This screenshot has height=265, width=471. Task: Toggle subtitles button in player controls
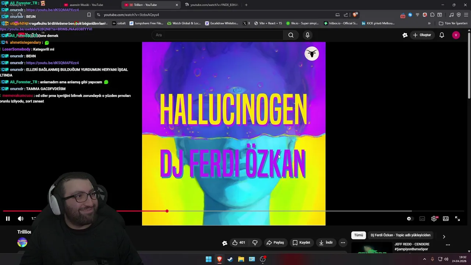point(422,219)
